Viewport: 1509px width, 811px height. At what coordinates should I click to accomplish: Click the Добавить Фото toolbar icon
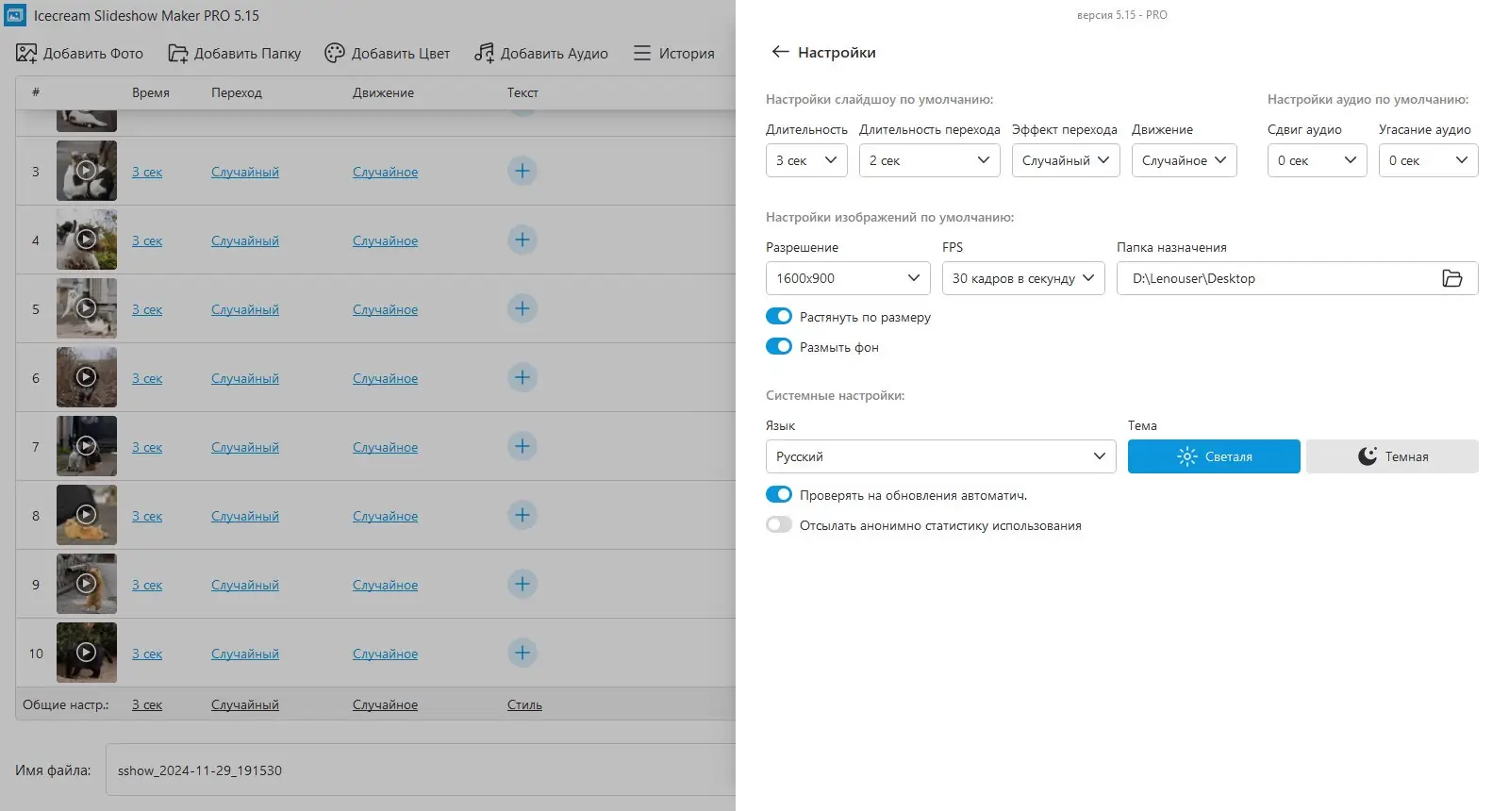[x=26, y=53]
